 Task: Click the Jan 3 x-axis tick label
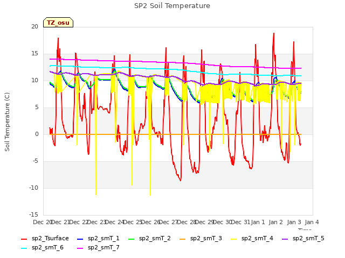(294, 222)
